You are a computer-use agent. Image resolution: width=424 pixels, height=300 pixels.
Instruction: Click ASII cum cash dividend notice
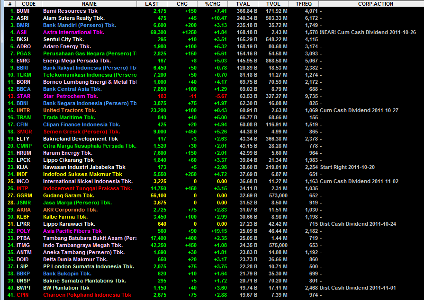click(368, 32)
